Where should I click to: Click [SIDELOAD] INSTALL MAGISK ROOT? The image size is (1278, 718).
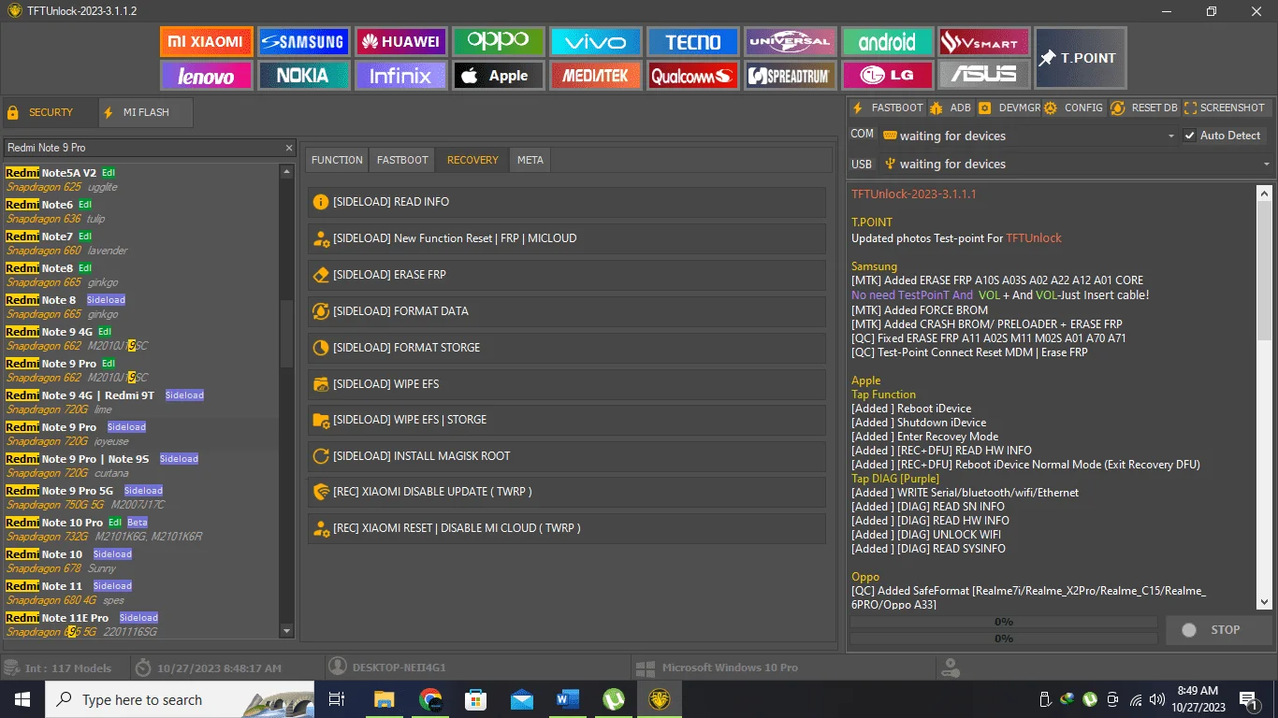coord(567,456)
